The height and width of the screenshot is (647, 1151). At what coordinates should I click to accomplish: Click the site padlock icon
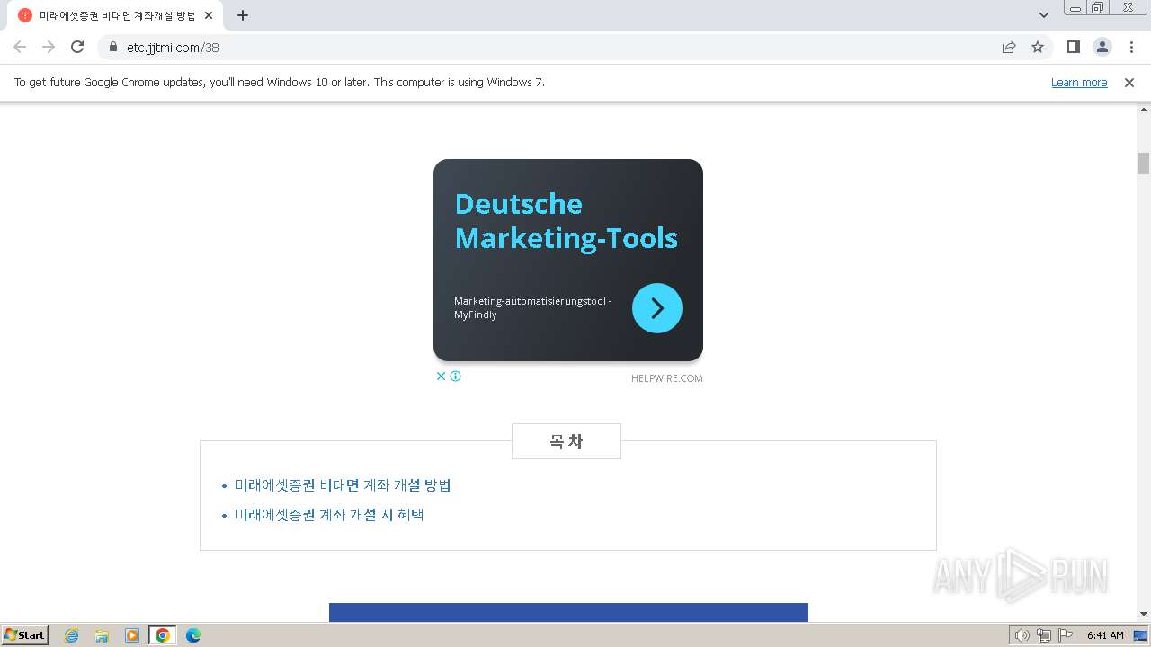113,48
